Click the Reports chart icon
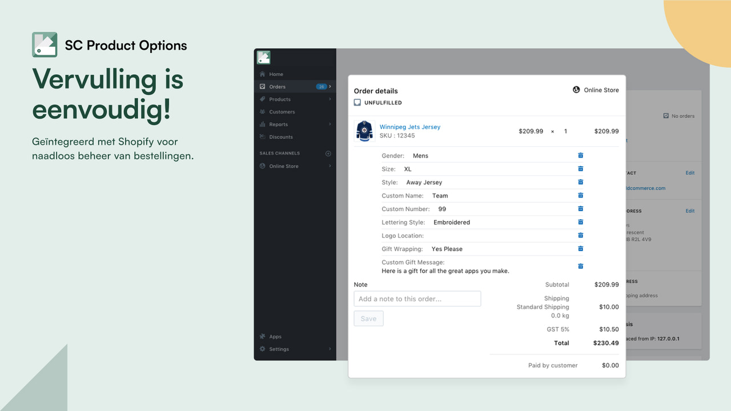This screenshot has width=731, height=411. (x=263, y=124)
